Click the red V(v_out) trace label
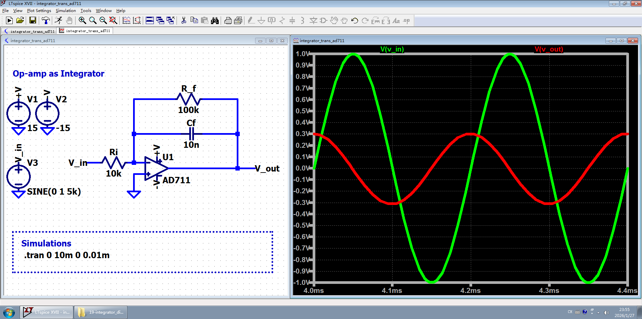 (x=549, y=49)
